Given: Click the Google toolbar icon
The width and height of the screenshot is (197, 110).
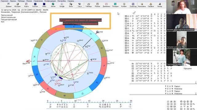Looking at the screenshot, I should (62, 5).
